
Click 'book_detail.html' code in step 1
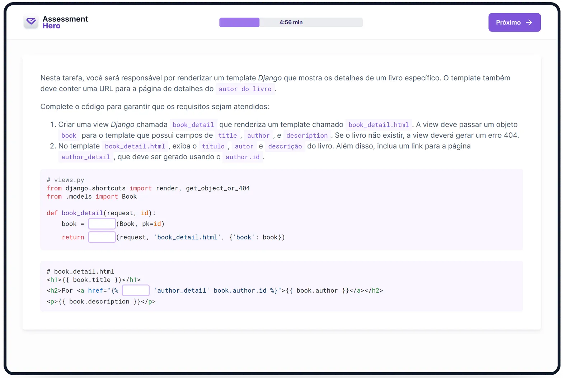point(379,124)
